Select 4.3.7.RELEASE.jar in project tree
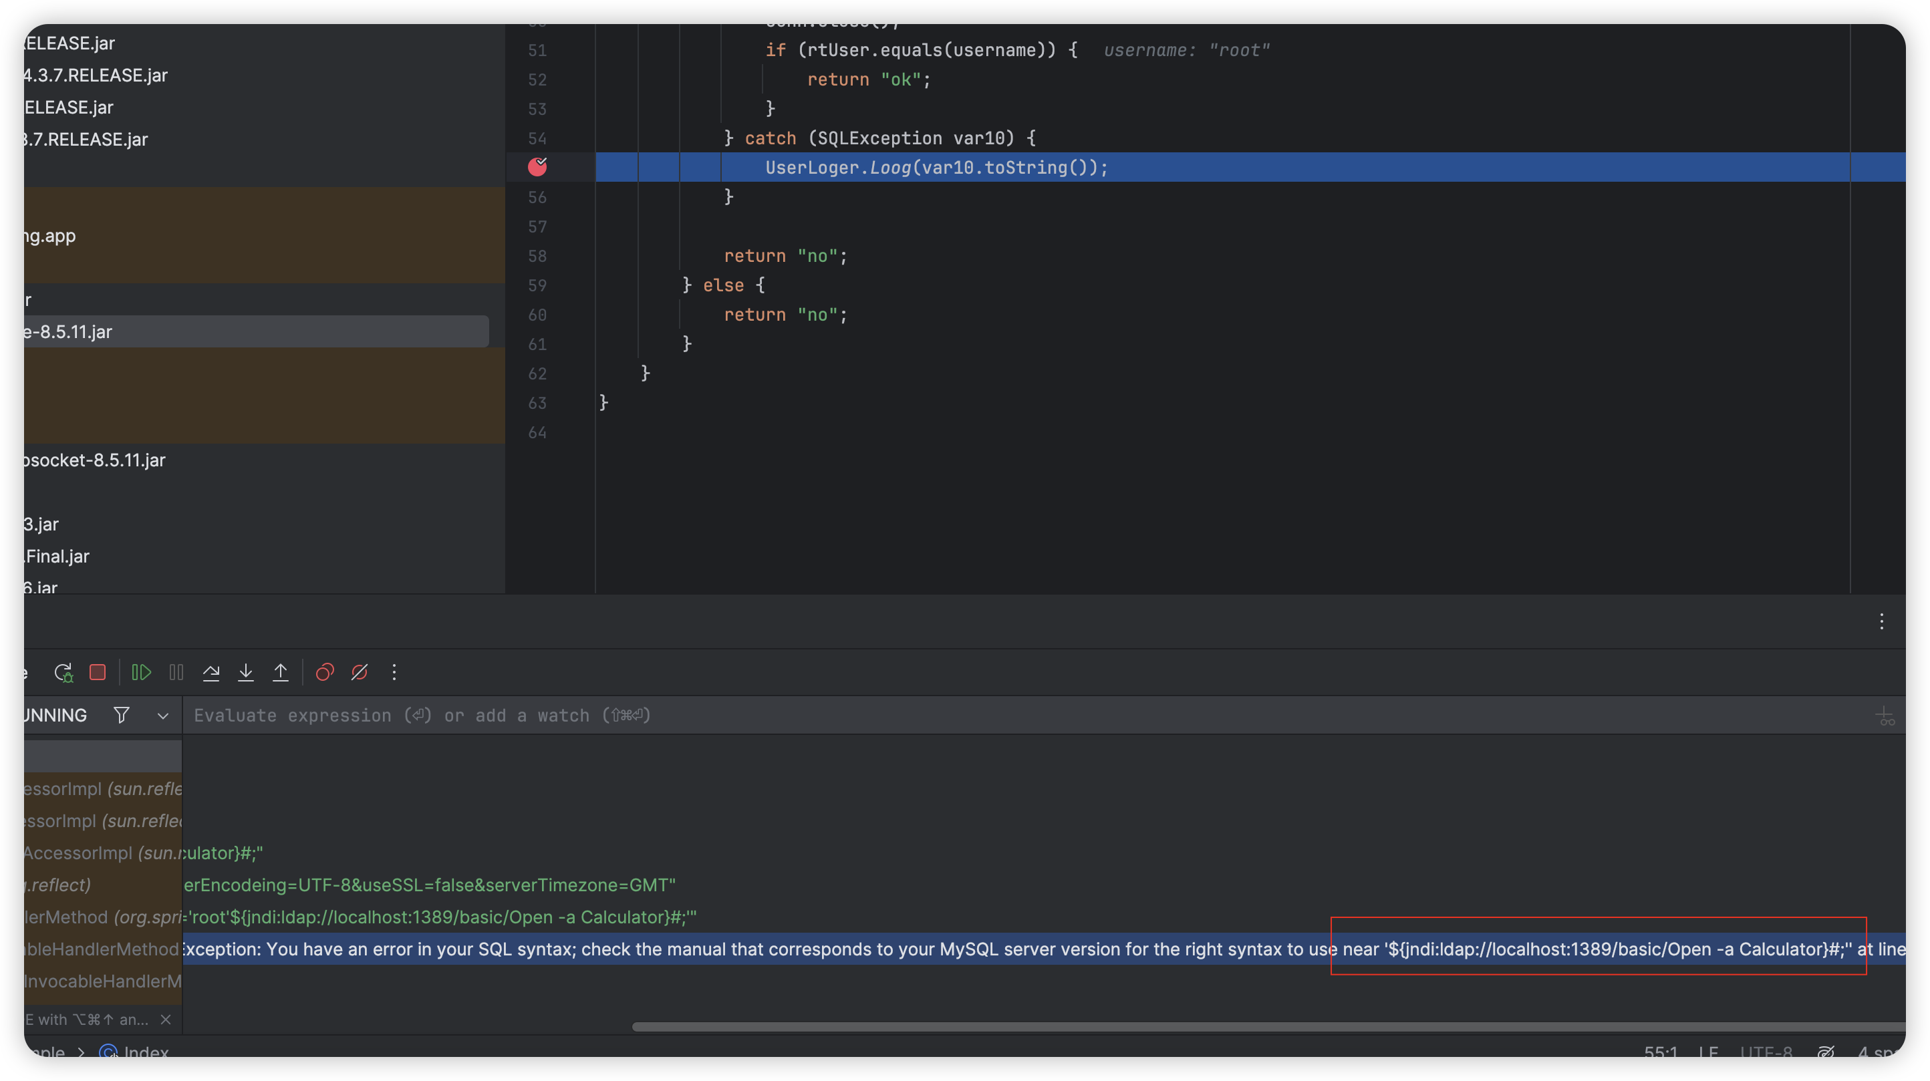The image size is (1930, 1081). [x=95, y=75]
